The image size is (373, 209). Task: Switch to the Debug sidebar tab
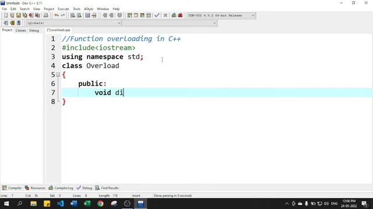coord(34,30)
